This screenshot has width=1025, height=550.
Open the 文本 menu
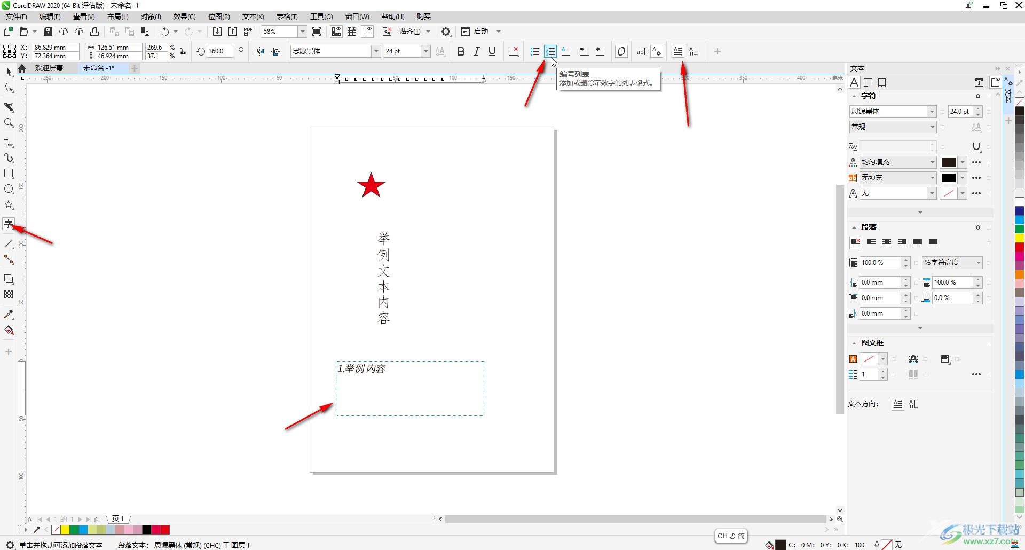253,17
